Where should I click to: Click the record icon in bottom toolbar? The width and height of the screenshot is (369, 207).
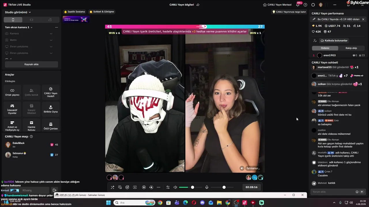(144, 187)
